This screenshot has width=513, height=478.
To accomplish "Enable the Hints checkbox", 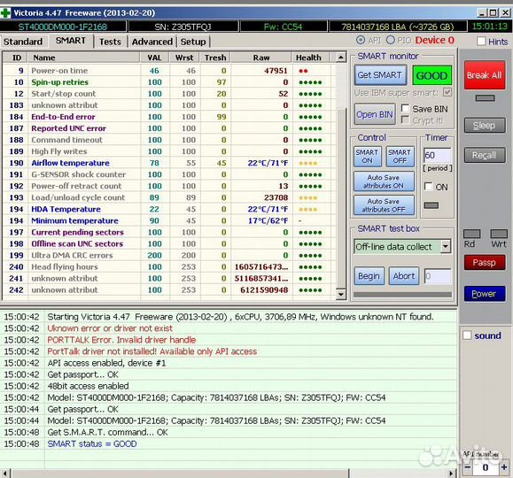I will 481,42.
